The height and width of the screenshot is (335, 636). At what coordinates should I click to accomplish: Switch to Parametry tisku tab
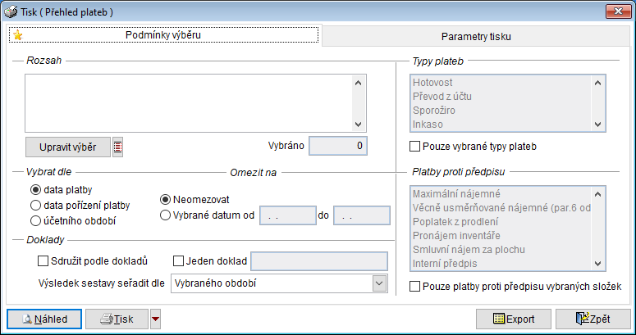tap(477, 37)
